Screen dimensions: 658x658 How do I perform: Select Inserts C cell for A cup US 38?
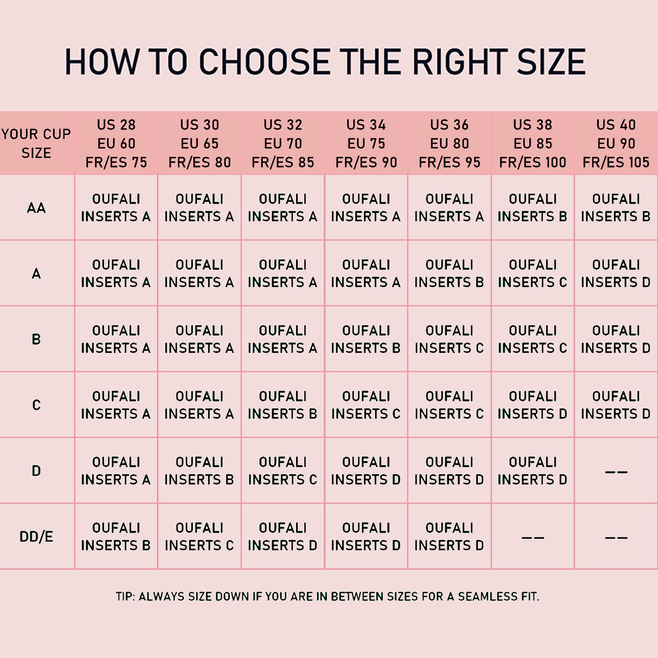tap(533, 273)
